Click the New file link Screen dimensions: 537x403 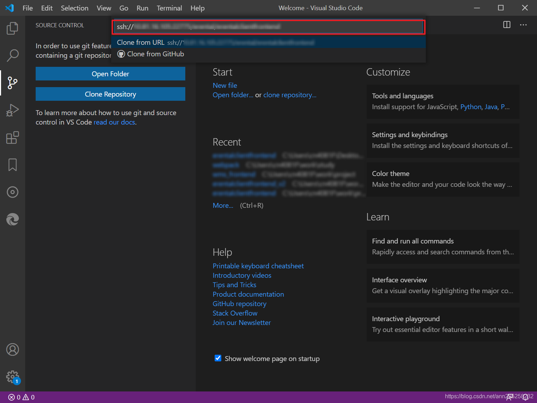click(225, 85)
